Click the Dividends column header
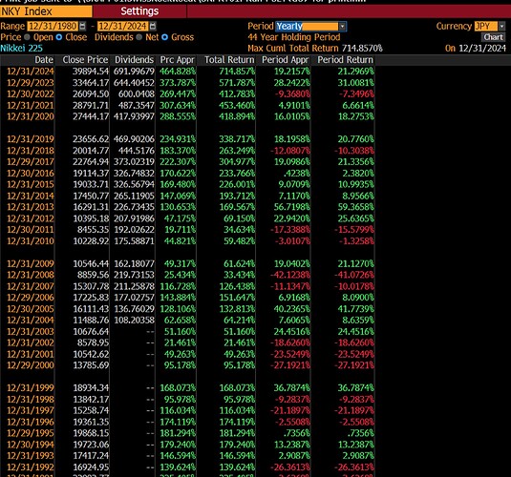 134,60
